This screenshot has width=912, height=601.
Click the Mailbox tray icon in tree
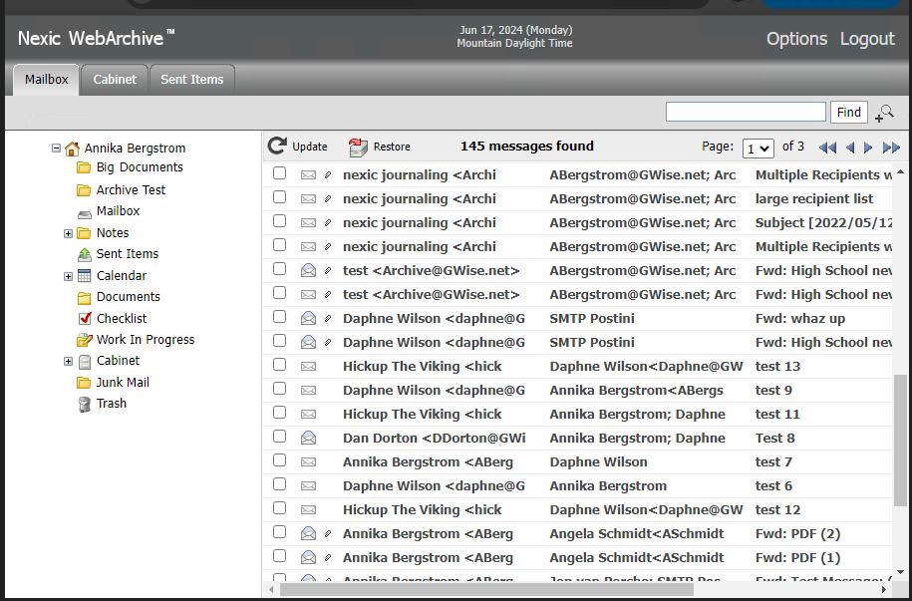pos(85,214)
